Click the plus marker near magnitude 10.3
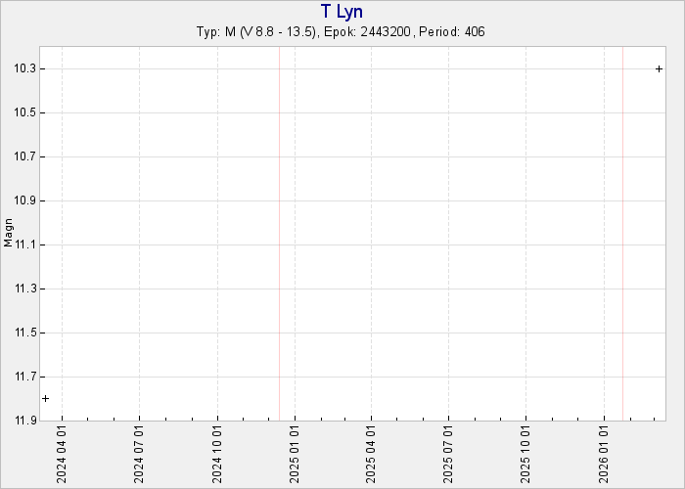The width and height of the screenshot is (685, 489). coord(659,68)
